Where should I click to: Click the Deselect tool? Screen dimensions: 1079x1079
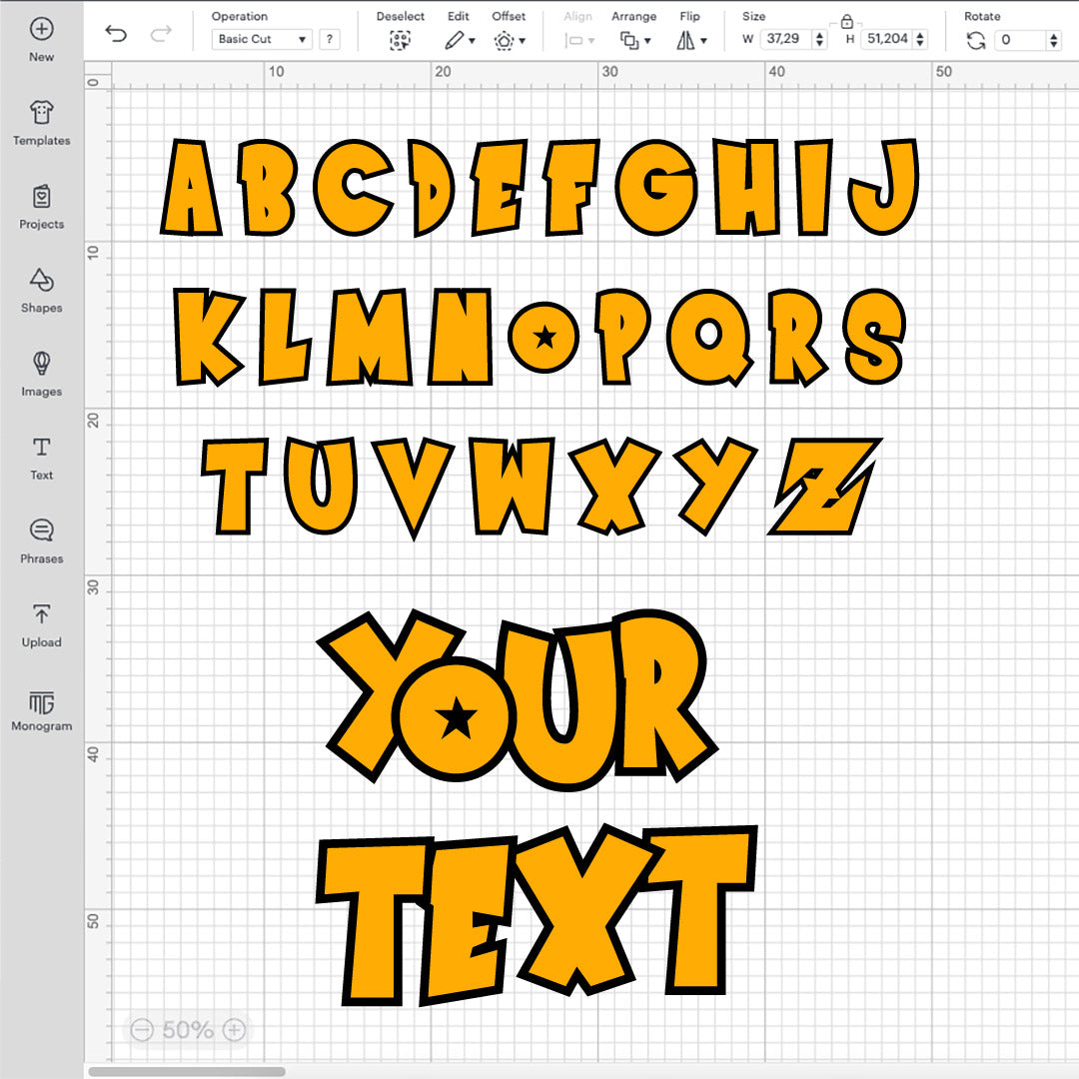[x=400, y=40]
